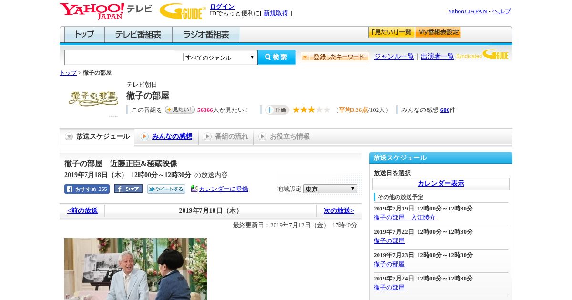Viewport: 572px width, 300px height.
Task: Open 徹子の部屋 link for July 23
Action: (389, 264)
